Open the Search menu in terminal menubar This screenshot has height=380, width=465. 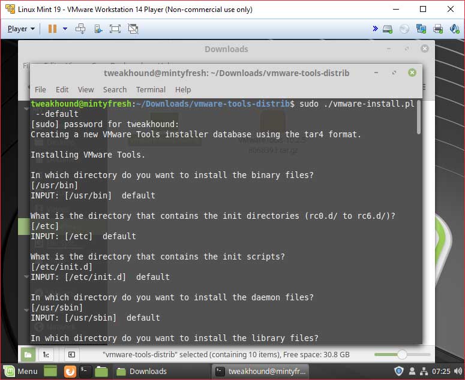click(x=115, y=89)
